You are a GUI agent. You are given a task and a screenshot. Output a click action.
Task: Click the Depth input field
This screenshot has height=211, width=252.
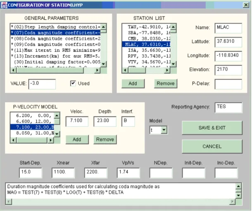coord(105,121)
